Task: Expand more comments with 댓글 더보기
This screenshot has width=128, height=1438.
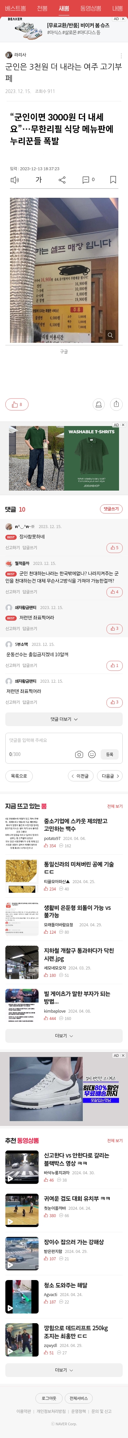Action: click(64, 719)
